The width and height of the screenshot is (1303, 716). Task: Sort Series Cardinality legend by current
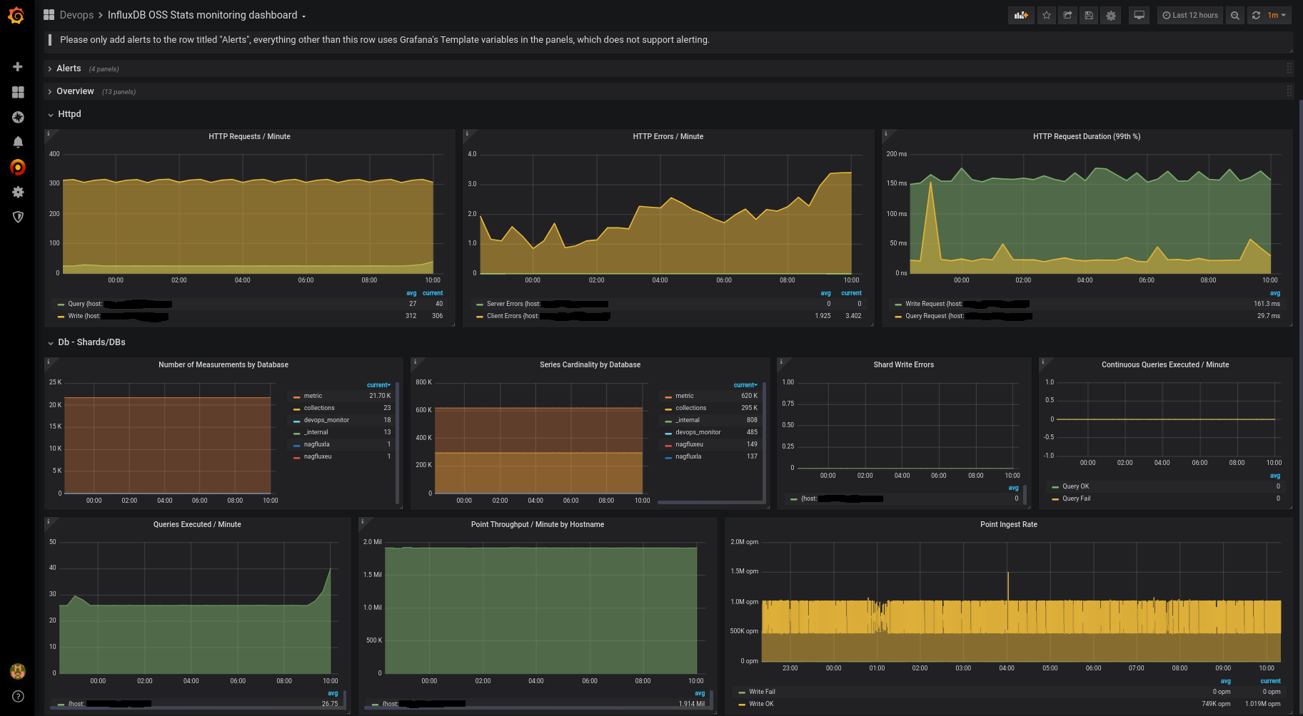coord(745,385)
